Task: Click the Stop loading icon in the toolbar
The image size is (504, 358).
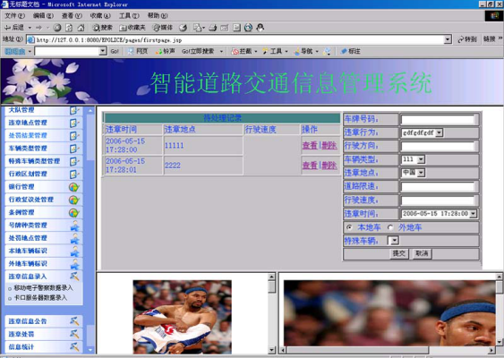Action: pyautogui.click(x=57, y=28)
